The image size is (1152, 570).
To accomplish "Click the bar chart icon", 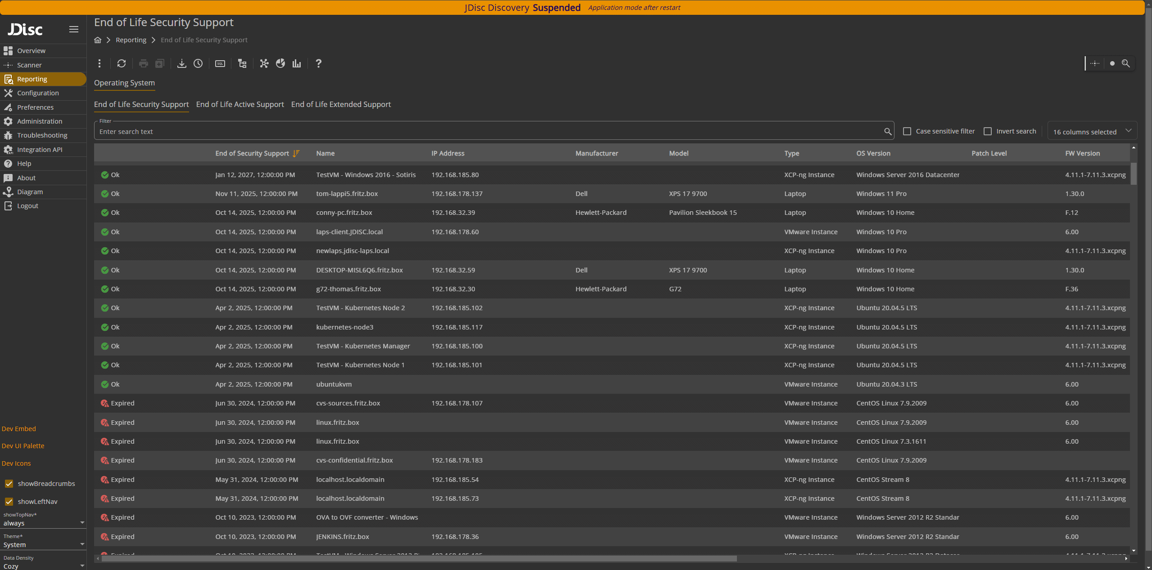I will click(x=296, y=63).
